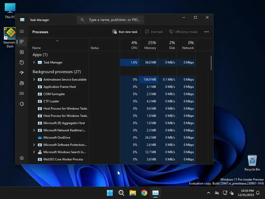Image resolution: width=265 pixels, height=199 pixels.
Task: Select Host Process for Windows Tasks using 0.6 MB
Action: click(x=112, y=109)
